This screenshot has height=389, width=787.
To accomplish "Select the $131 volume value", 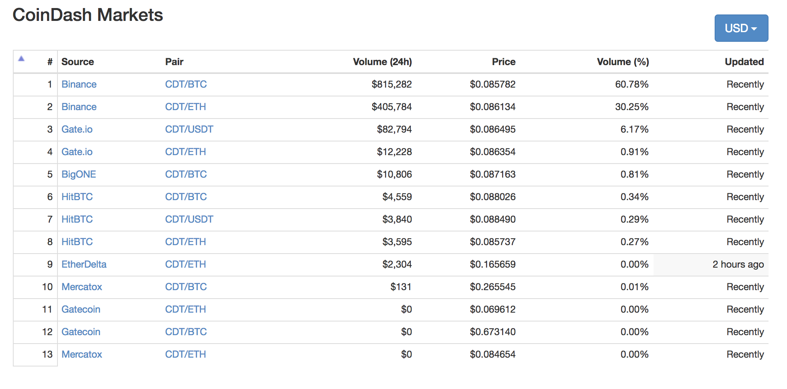I will [401, 287].
